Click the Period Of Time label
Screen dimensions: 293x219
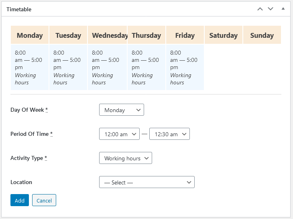click(x=31, y=134)
